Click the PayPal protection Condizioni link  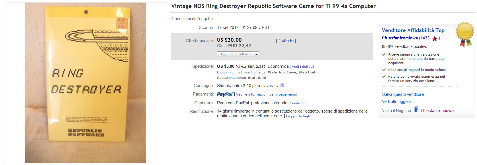tap(298, 103)
